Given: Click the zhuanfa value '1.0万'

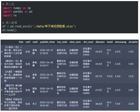Looking at the screenshot, I should 131,64.
